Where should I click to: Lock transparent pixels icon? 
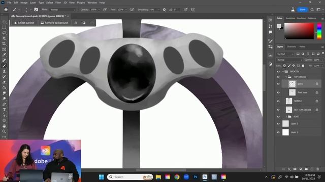(x=284, y=66)
